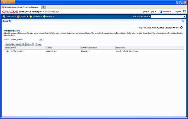Image resolution: width=188 pixels, height=119 pixels.
Task: Click the Targets bullseye icon
Action: 18,16
